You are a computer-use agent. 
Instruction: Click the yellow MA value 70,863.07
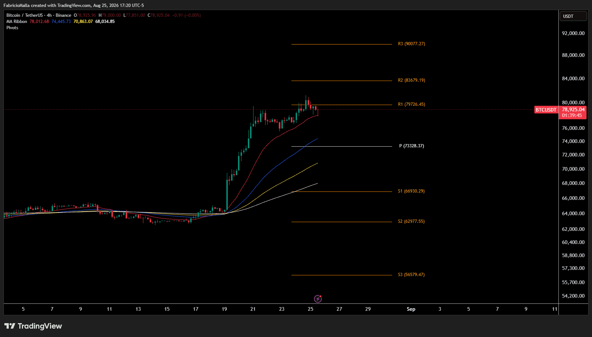83,22
